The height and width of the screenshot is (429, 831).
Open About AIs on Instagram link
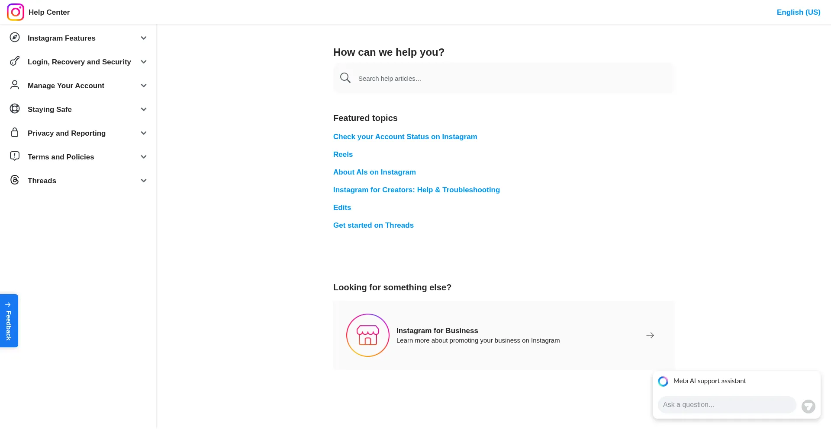pos(374,172)
